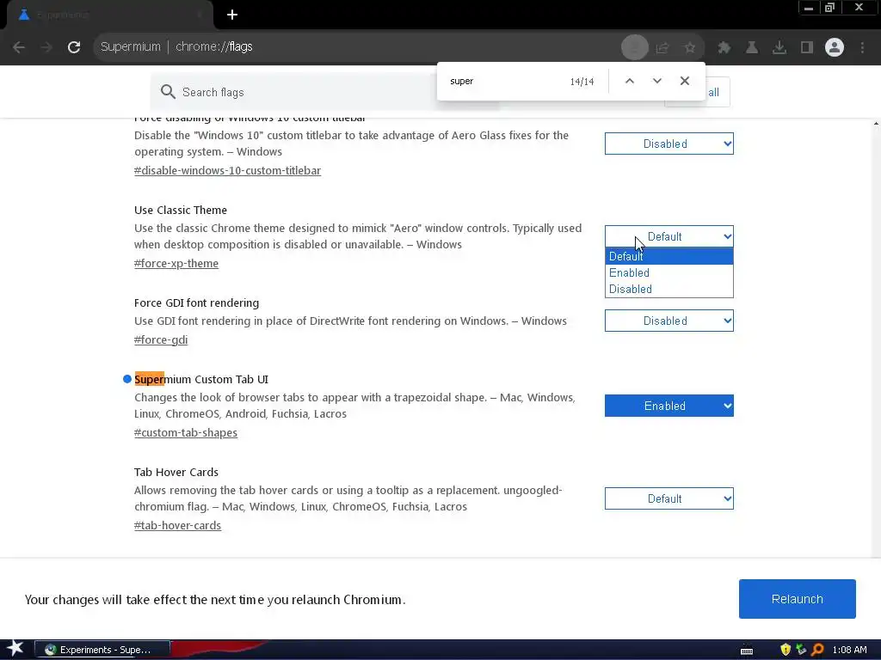
Task: Open the Supermium Custom Tab UI dropdown
Action: (668, 406)
